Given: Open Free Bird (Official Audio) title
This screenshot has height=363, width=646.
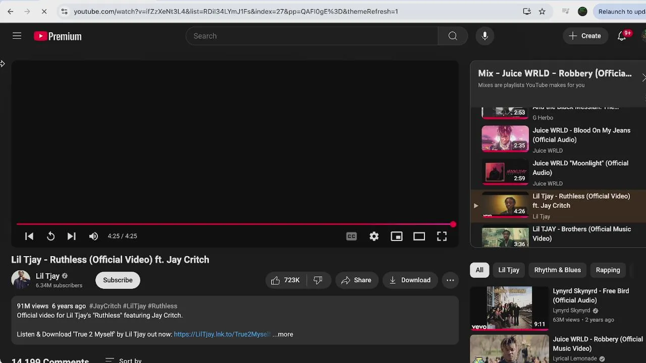Looking at the screenshot, I should pyautogui.click(x=590, y=295).
